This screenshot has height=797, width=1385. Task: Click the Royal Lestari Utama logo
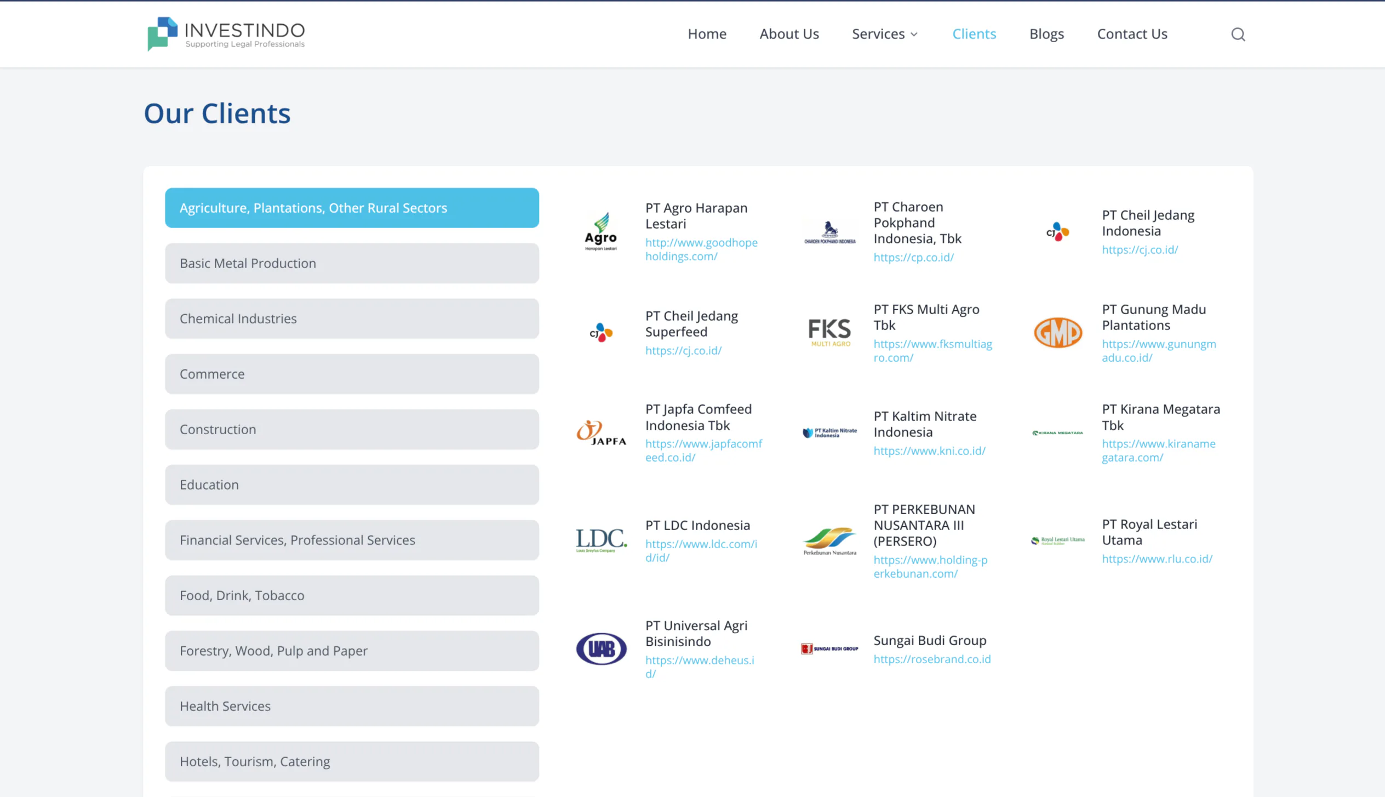coord(1057,540)
